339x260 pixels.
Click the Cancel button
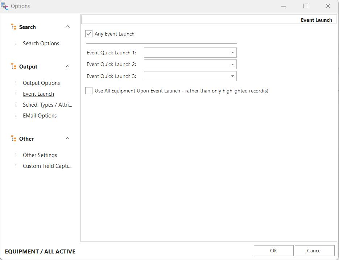(314, 251)
